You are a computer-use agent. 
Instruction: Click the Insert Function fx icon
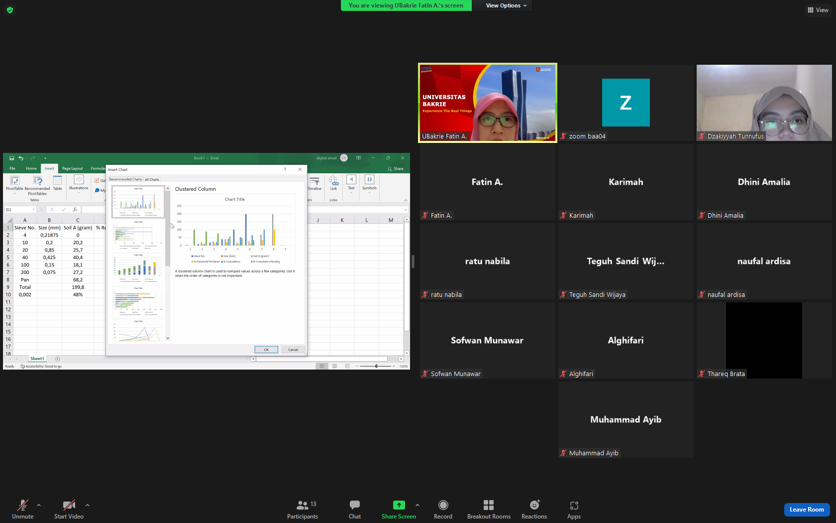point(75,210)
